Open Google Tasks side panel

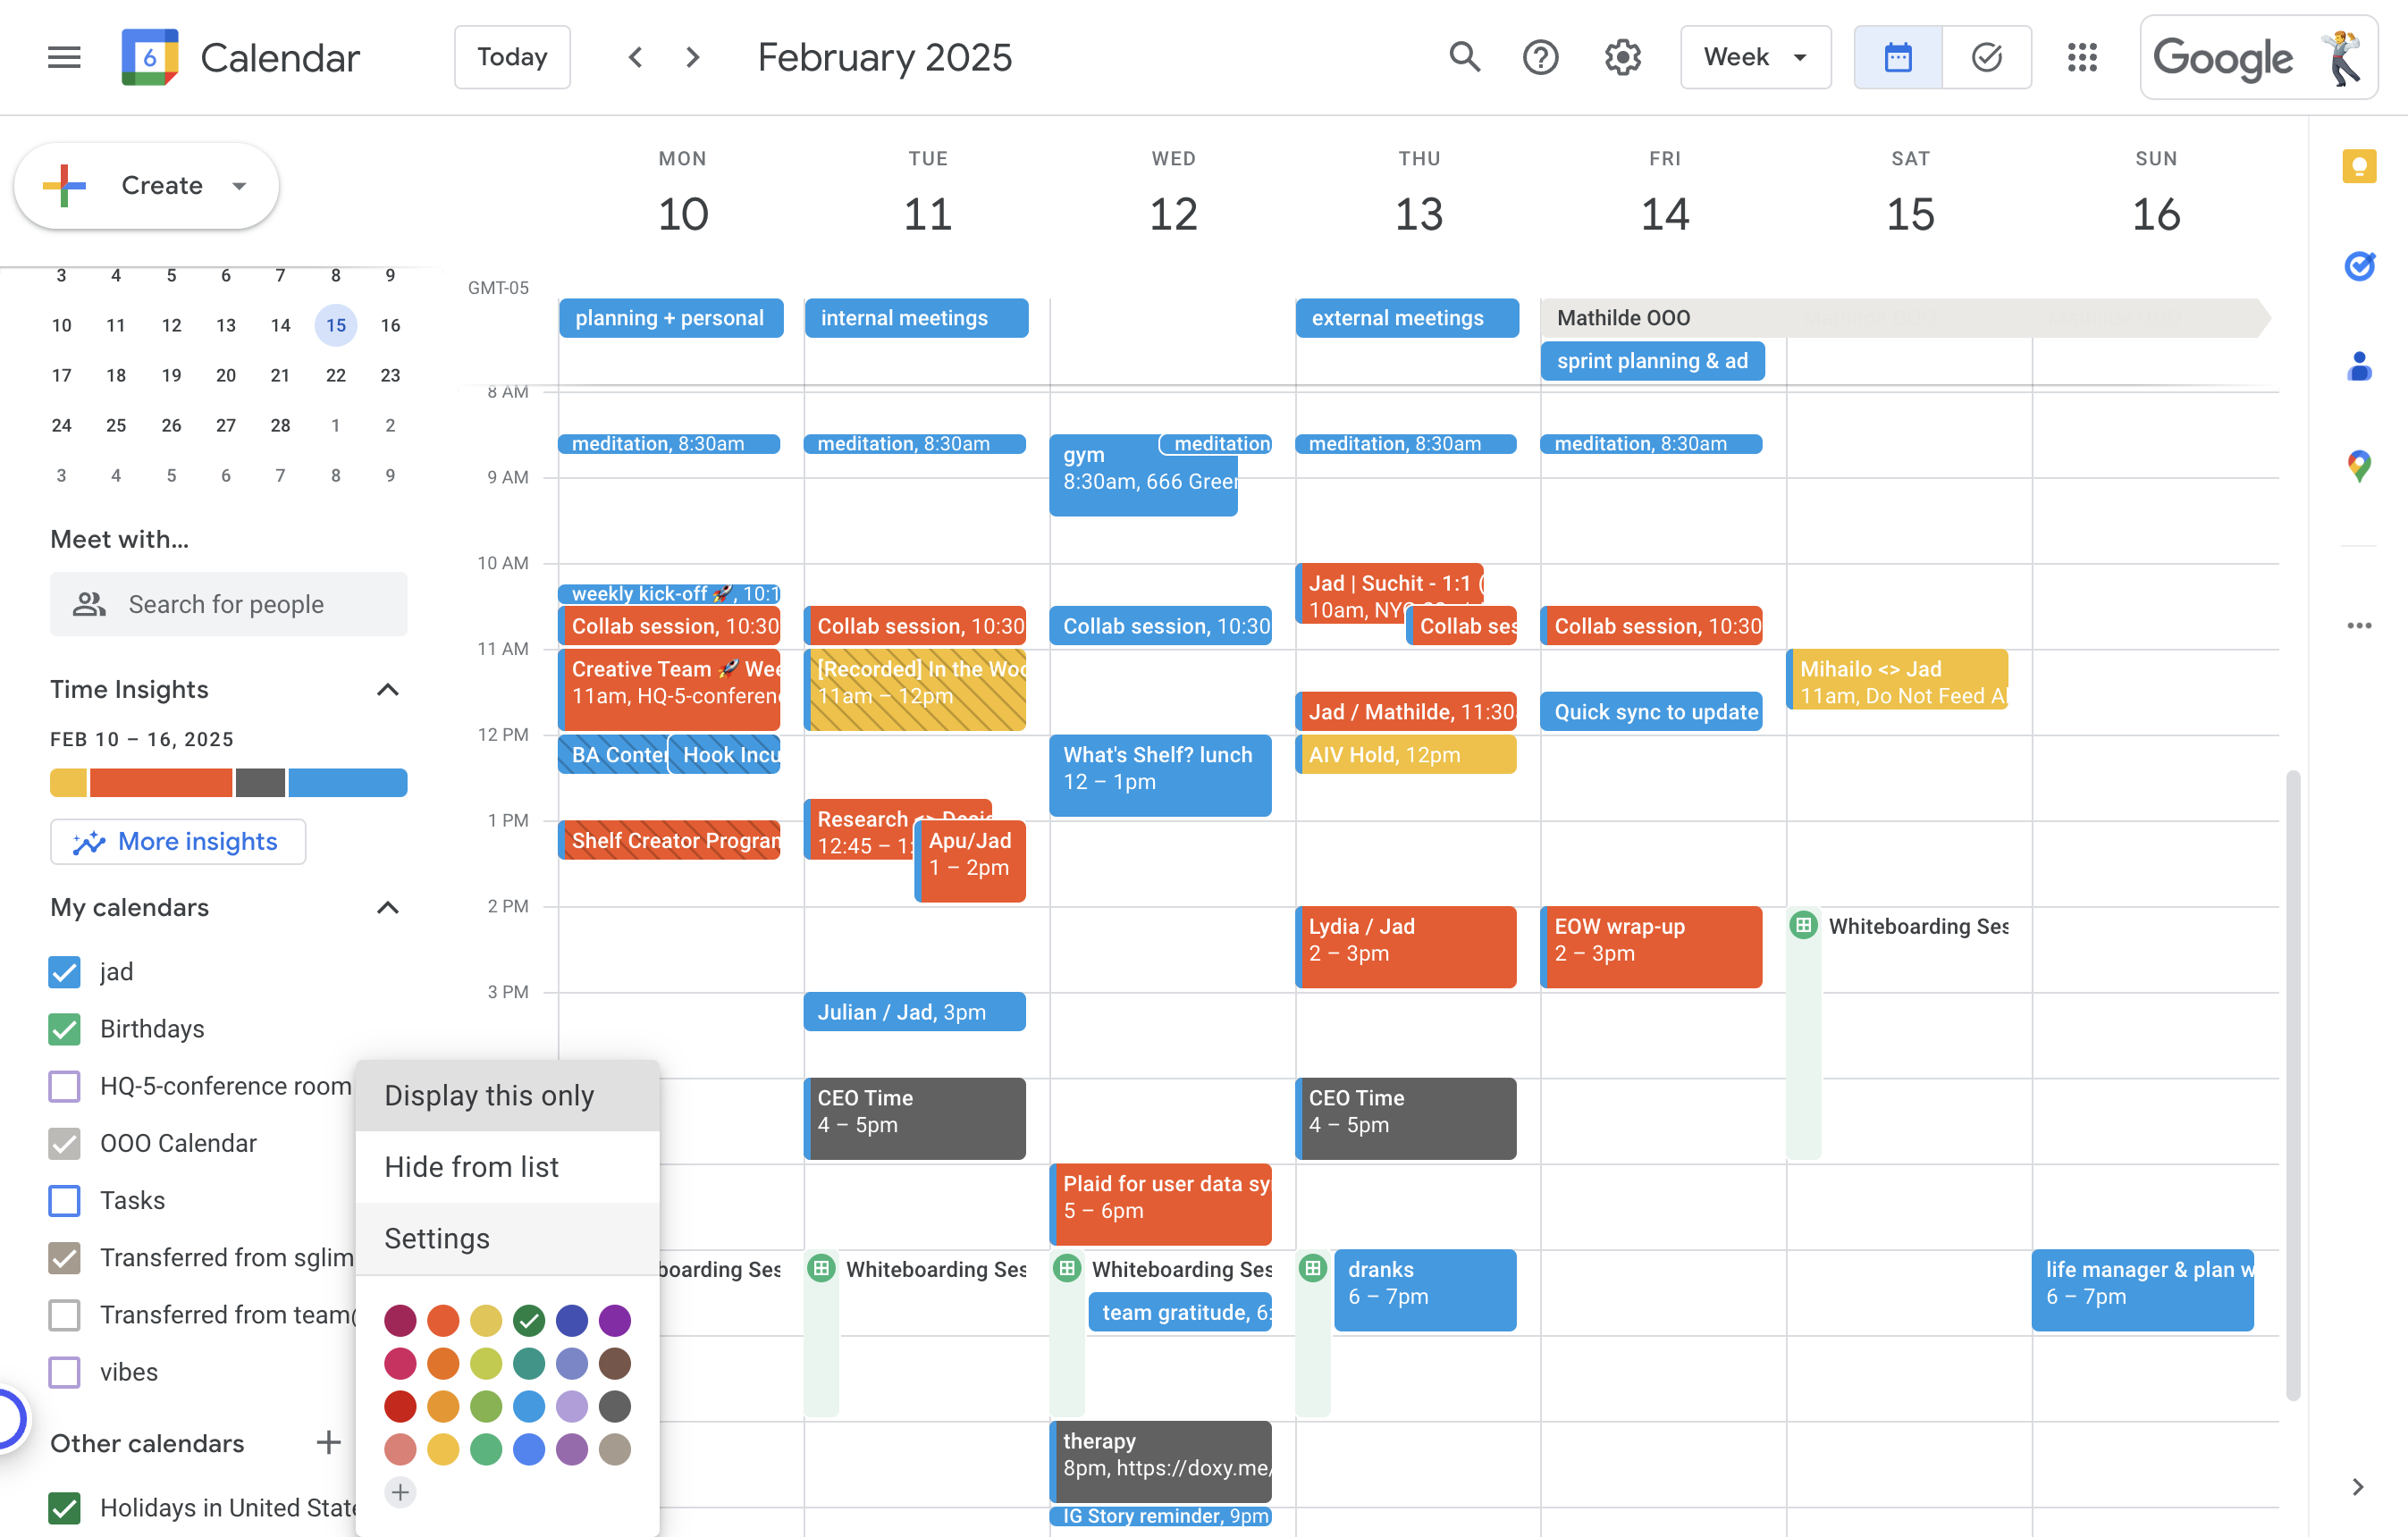tap(2359, 266)
